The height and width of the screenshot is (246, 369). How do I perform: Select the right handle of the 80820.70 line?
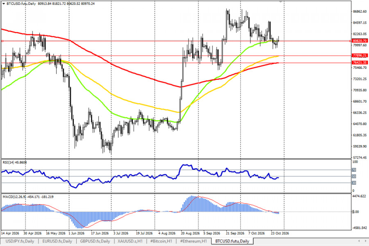point(351,41)
